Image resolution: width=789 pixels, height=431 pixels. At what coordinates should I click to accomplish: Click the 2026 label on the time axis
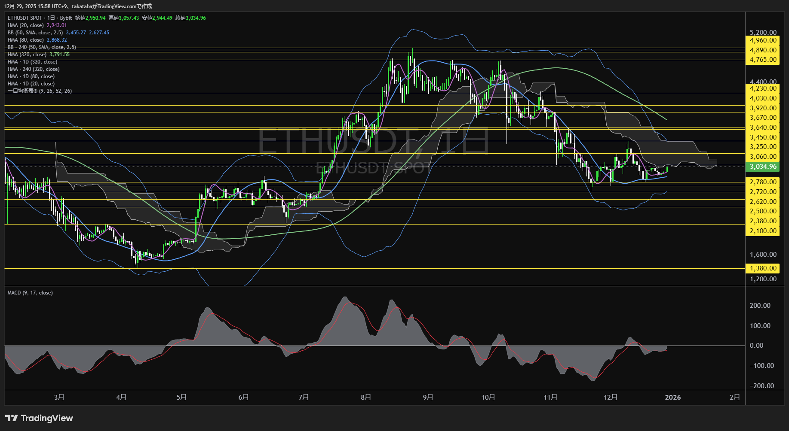pos(672,397)
